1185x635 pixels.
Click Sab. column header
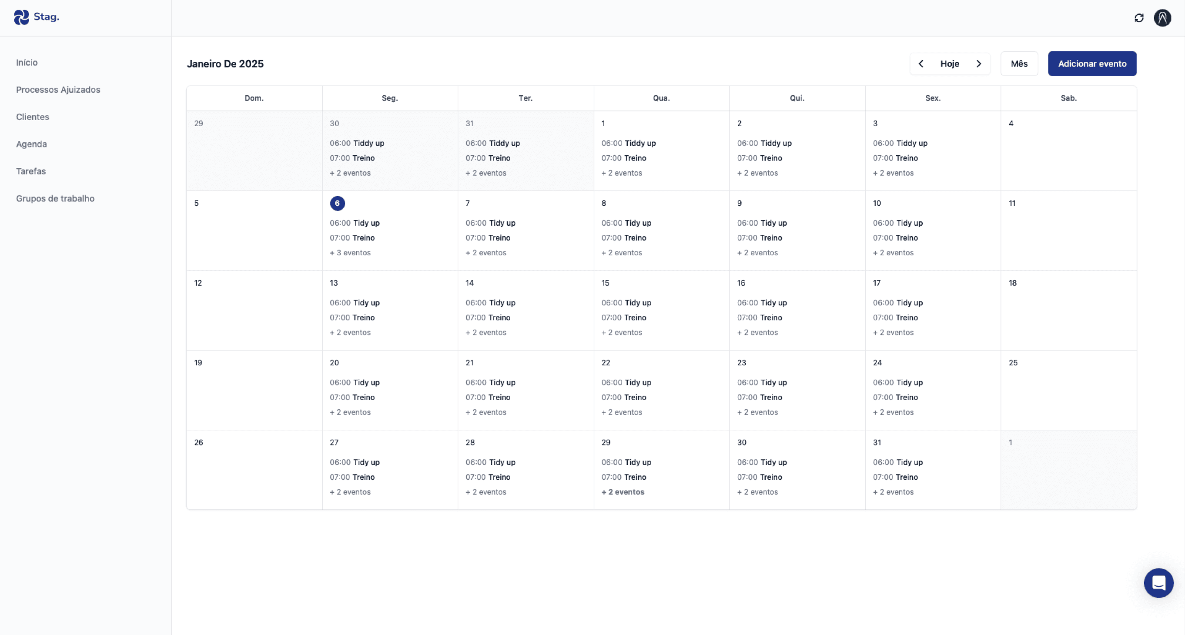click(1068, 98)
